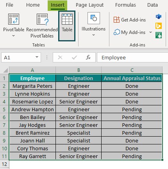Click the Select All corner triangle
The height and width of the screenshot is (169, 168).
[x=5, y=70]
